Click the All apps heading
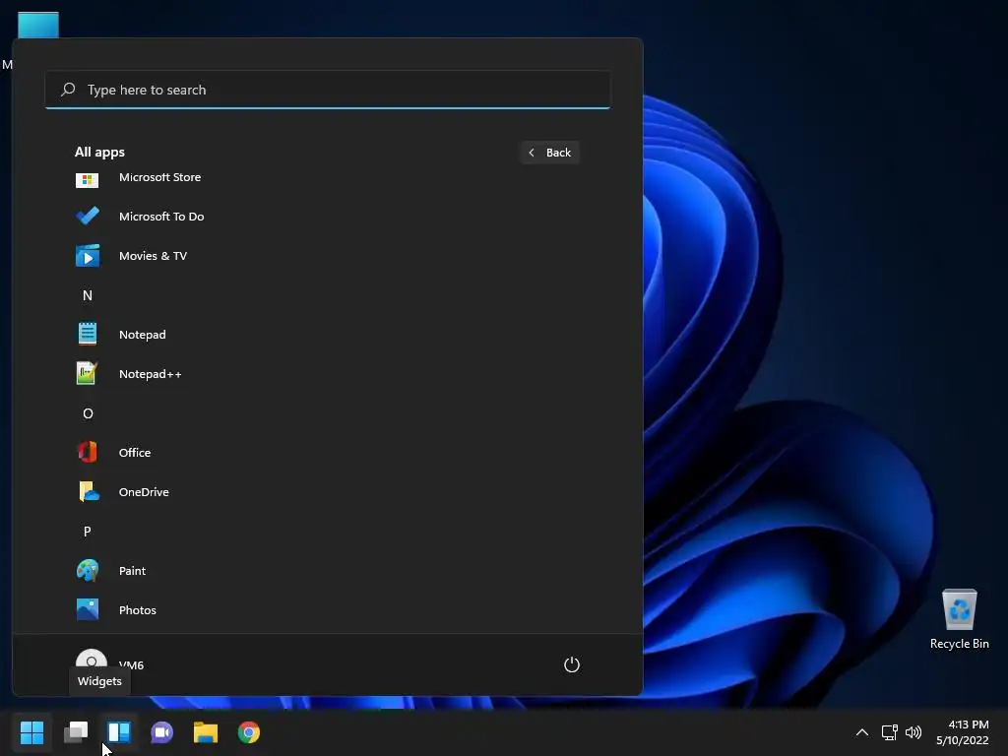 click(99, 153)
